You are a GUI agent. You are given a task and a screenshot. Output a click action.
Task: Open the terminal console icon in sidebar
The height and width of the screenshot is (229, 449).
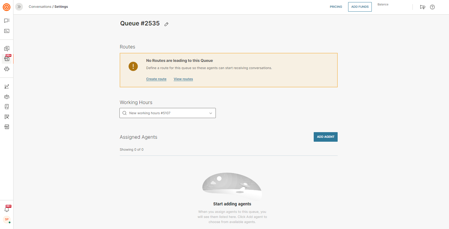[7, 31]
